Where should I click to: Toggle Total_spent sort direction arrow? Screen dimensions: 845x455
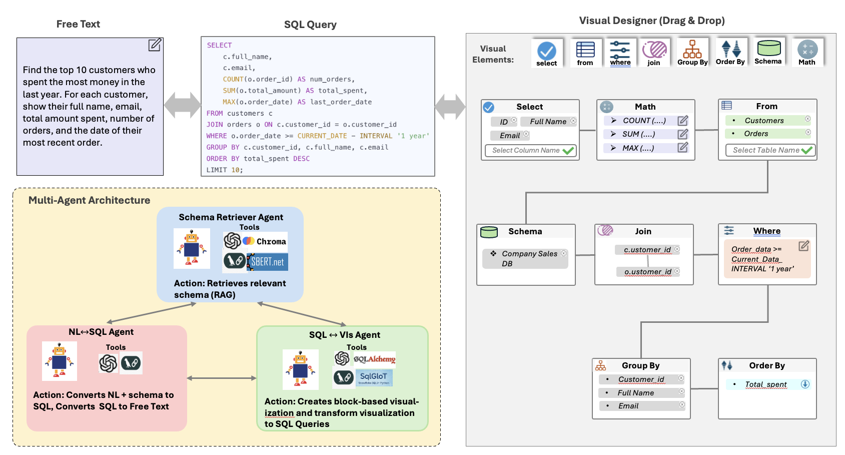click(x=805, y=384)
